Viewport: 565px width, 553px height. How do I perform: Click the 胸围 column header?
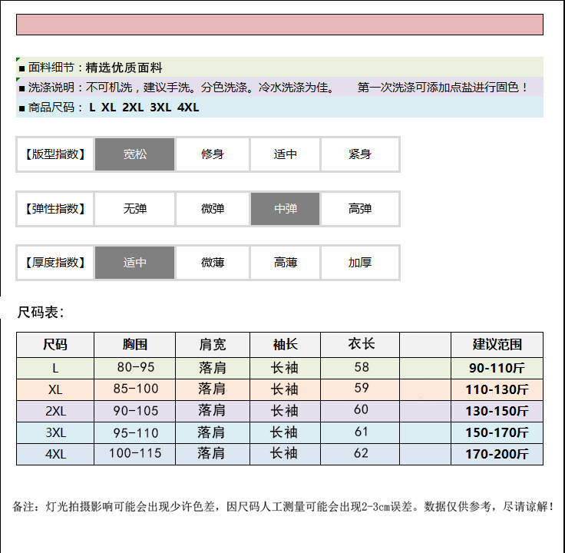135,345
